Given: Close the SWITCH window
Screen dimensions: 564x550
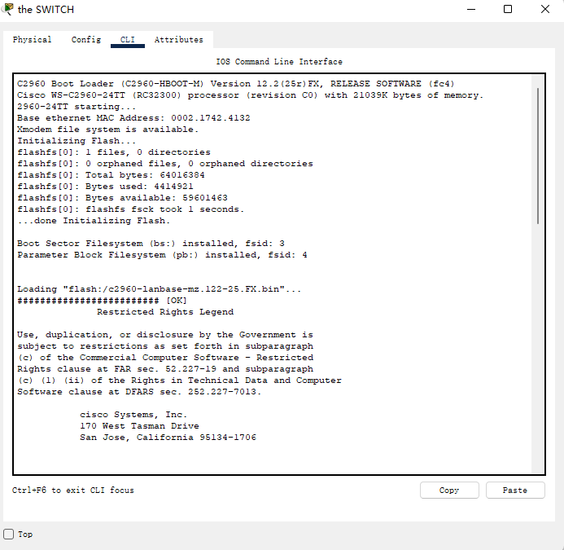Looking at the screenshot, I should pyautogui.click(x=545, y=9).
